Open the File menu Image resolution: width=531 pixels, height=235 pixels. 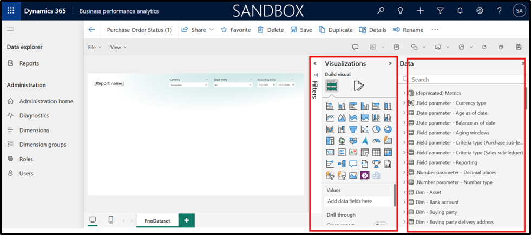click(95, 48)
